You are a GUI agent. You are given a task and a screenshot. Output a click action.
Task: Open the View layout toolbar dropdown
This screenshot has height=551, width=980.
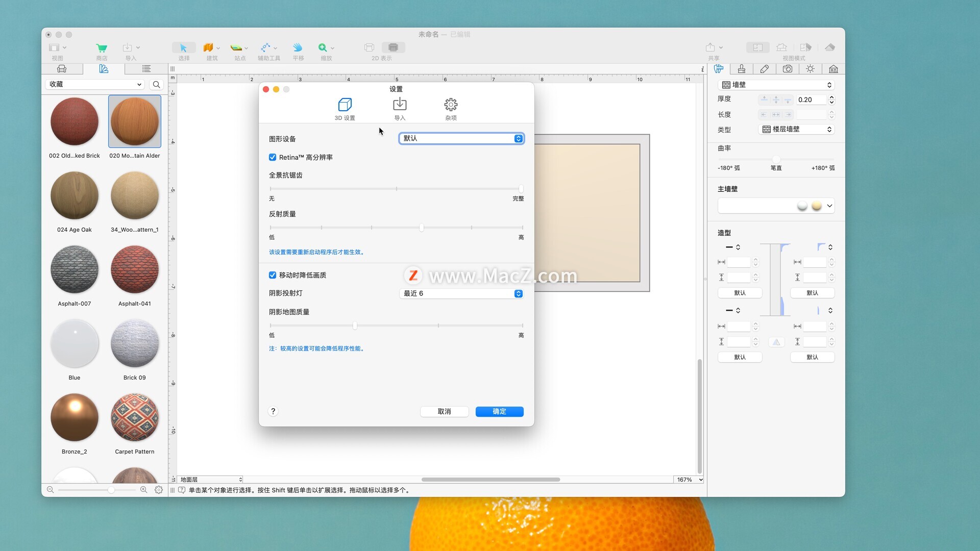click(58, 48)
